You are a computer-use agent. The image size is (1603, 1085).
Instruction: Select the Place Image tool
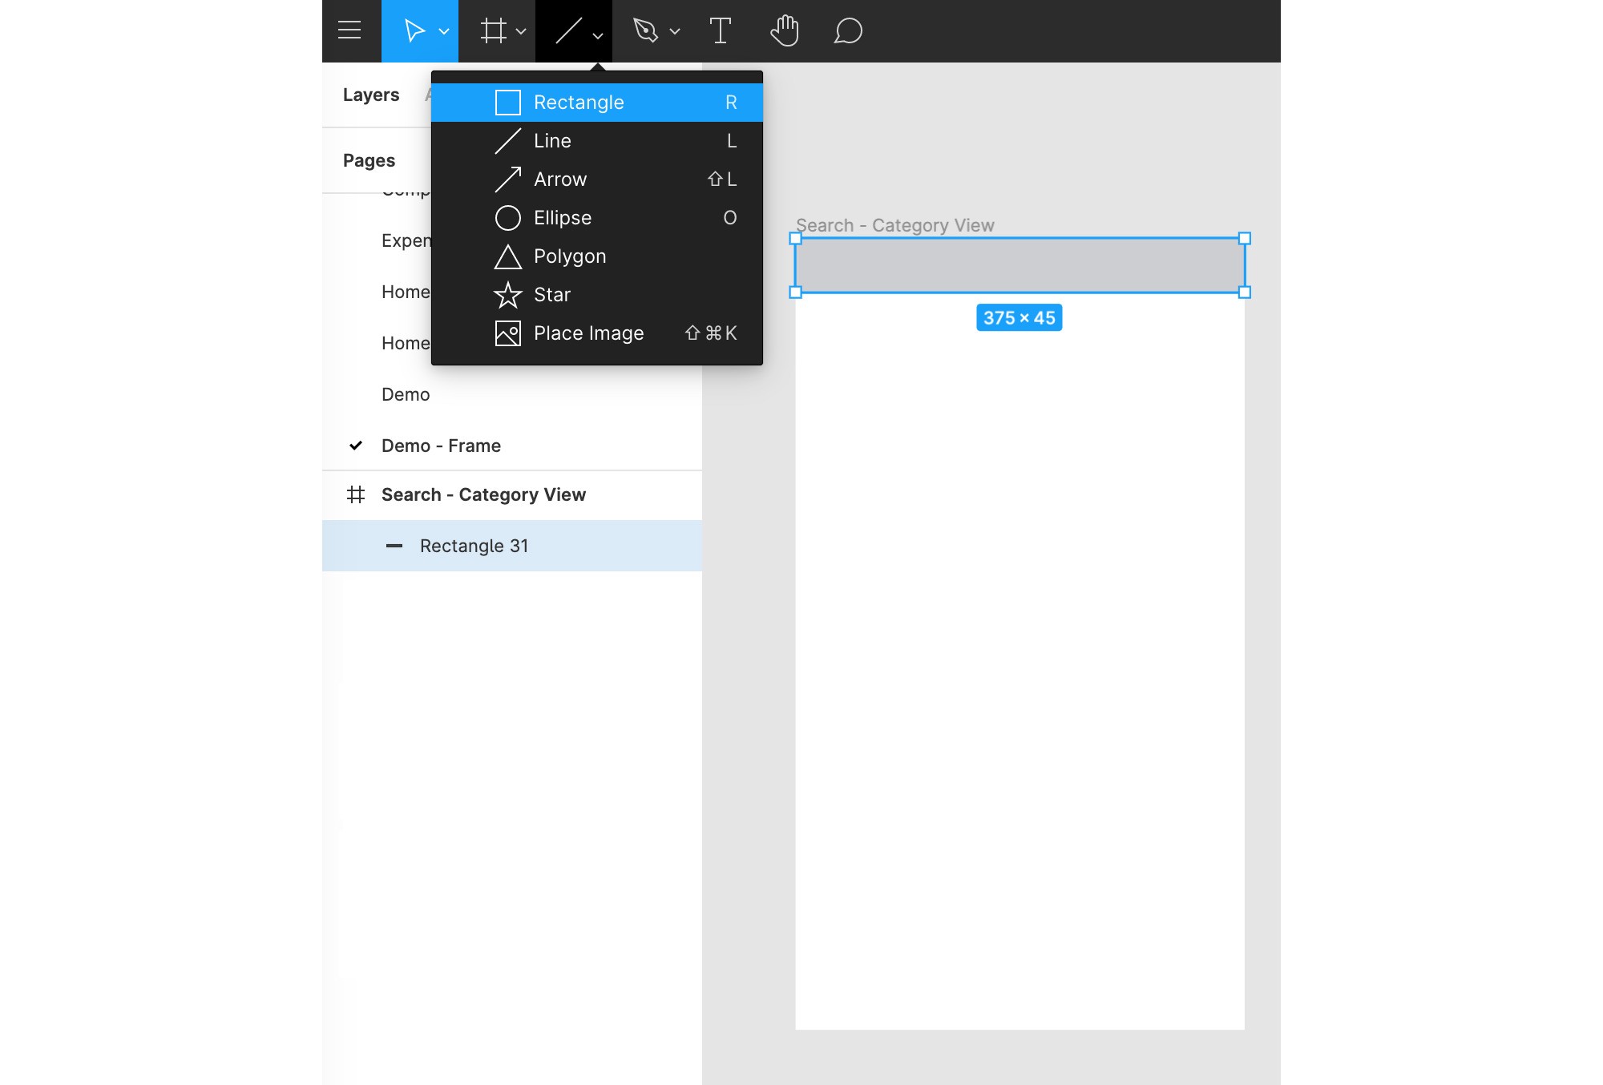(x=588, y=332)
